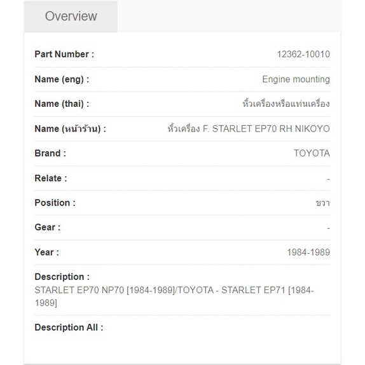Image resolution: width=365 pixels, height=365 pixels.
Task: Select the Position value ขวา
Action: [x=323, y=203]
